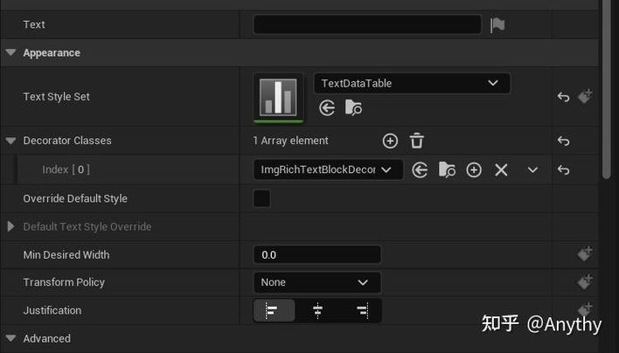Click the Text input field
The image size is (619, 353).
click(x=367, y=24)
